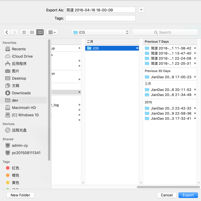The image size is (201, 201).
Task: Select the r_log item in the first column
Action: (x=66, y=105)
